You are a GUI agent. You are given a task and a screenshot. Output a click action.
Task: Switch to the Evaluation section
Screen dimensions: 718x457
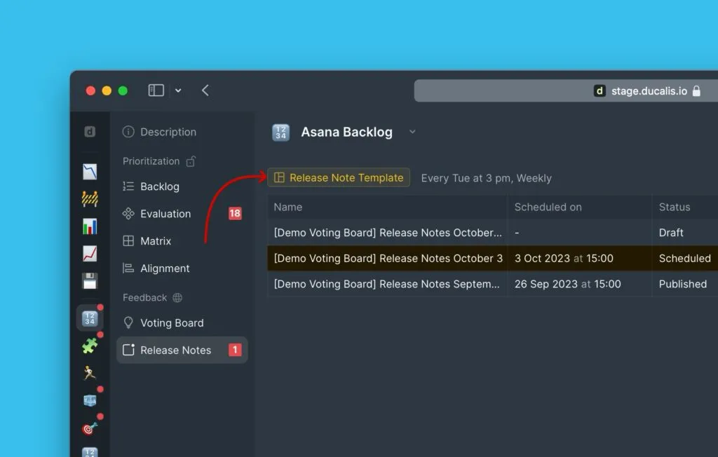pos(166,213)
